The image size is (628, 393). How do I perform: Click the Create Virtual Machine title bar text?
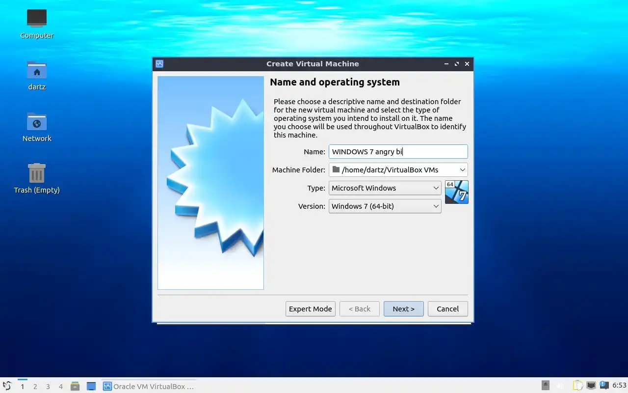click(313, 64)
